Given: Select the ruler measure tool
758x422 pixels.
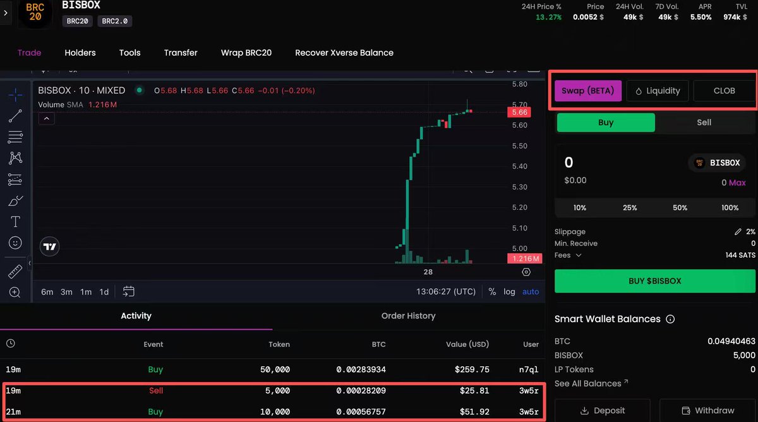Looking at the screenshot, I should tap(15, 272).
